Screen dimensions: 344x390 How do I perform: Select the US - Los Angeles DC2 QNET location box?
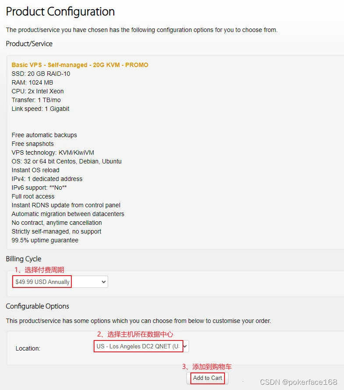point(138,346)
